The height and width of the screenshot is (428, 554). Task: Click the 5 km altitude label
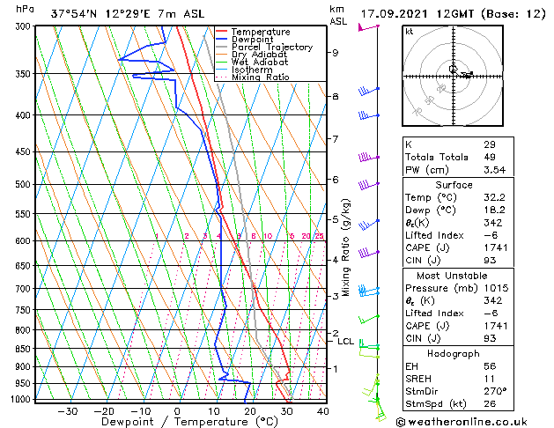click(335, 219)
